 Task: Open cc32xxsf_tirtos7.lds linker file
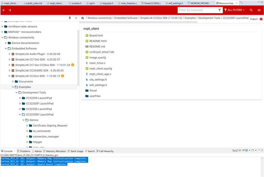coord(102,52)
